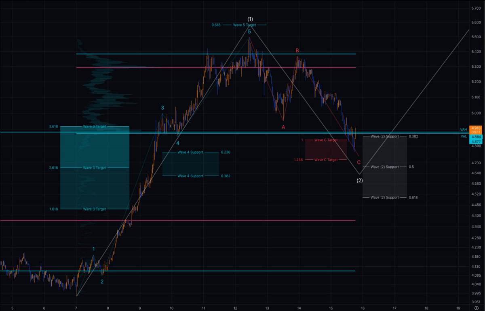485x311 pixels.
Task: Click the cyan wave '3' label
Action: point(162,108)
